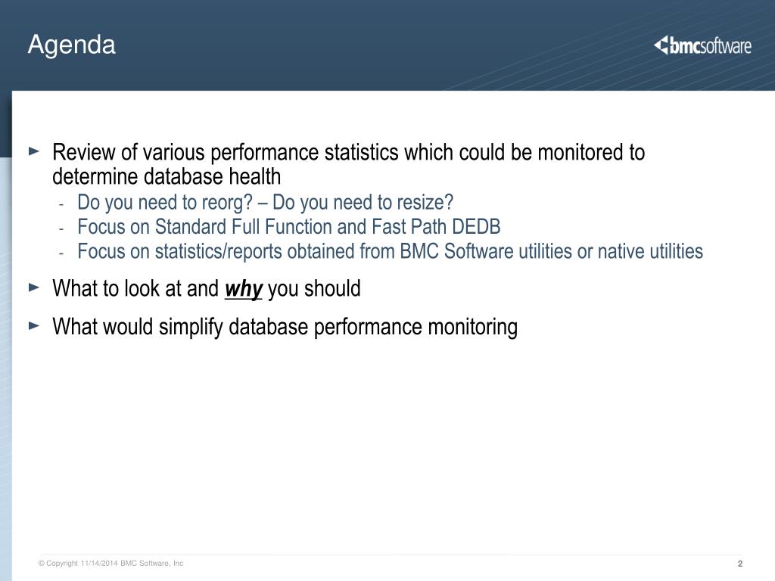775x581 pixels.
Task: Click the arrow bullet before 'Review of various'
Action: pos(34,151)
